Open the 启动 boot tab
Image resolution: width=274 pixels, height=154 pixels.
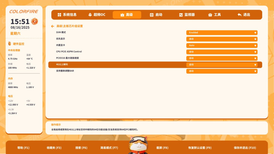[156, 15]
